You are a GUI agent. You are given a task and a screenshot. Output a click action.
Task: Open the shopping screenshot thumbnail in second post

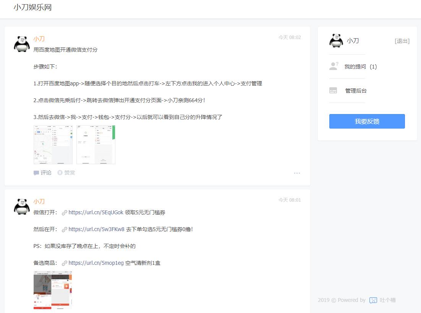pos(53,290)
